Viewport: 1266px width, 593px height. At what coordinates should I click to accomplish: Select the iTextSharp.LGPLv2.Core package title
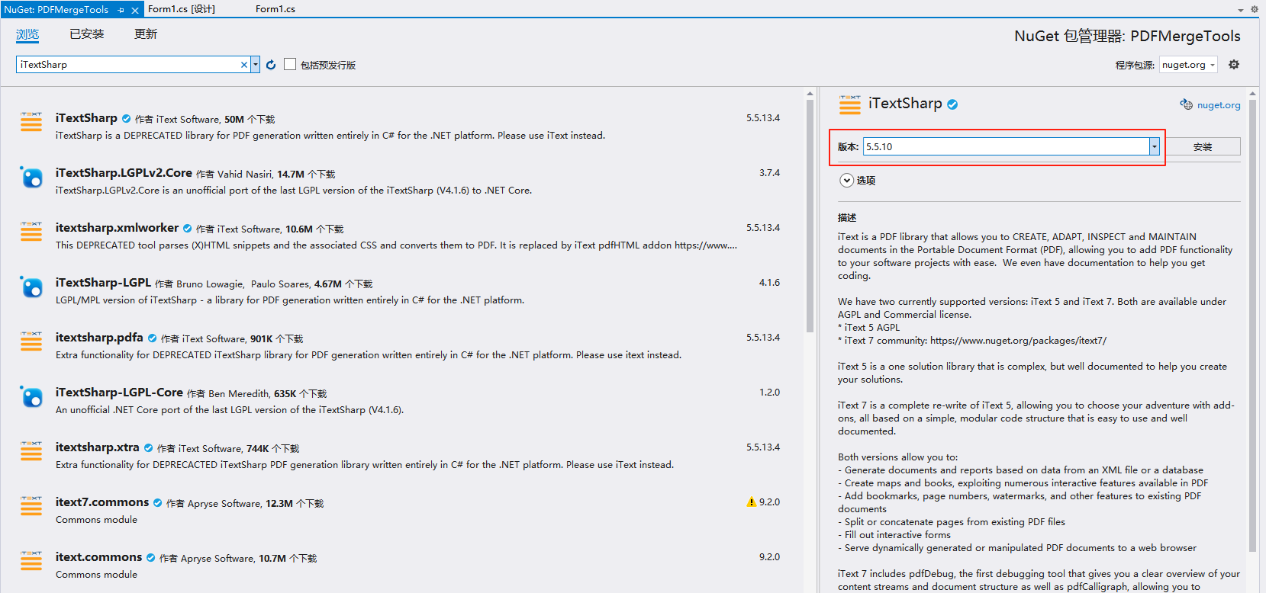pos(124,173)
